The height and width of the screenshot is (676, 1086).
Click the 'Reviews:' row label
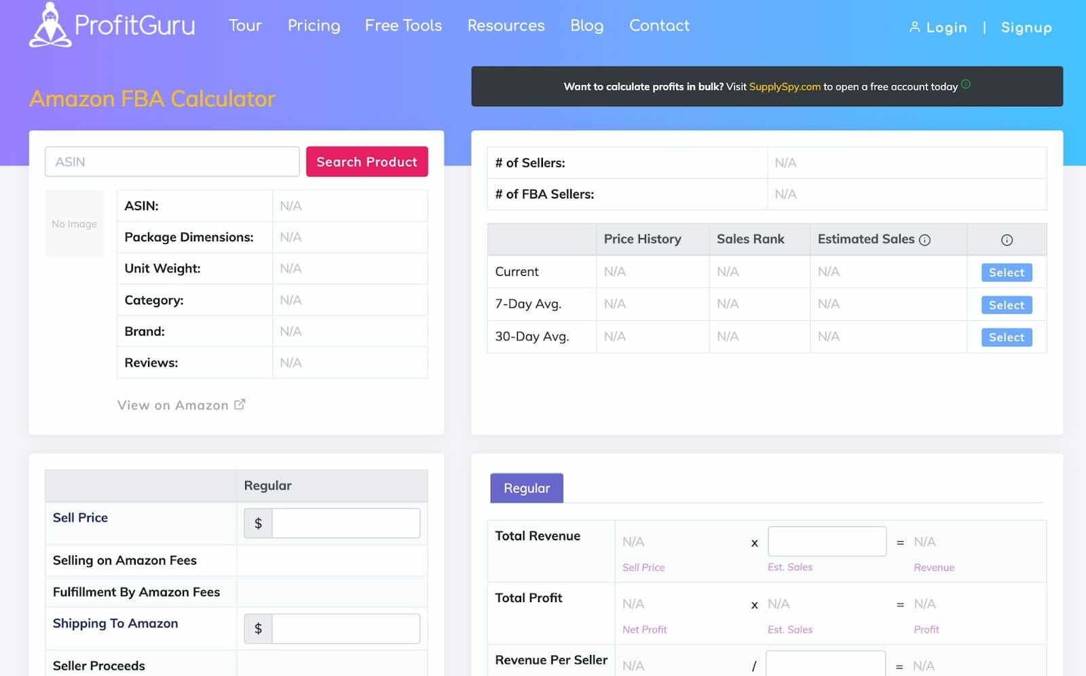151,363
